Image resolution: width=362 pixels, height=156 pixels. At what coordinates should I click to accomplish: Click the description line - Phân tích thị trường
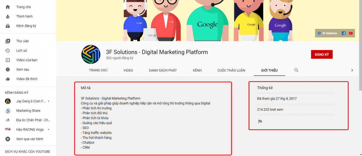(96, 108)
